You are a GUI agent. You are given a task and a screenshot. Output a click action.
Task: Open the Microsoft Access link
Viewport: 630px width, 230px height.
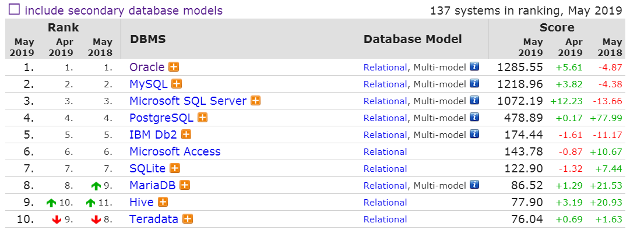pos(175,152)
